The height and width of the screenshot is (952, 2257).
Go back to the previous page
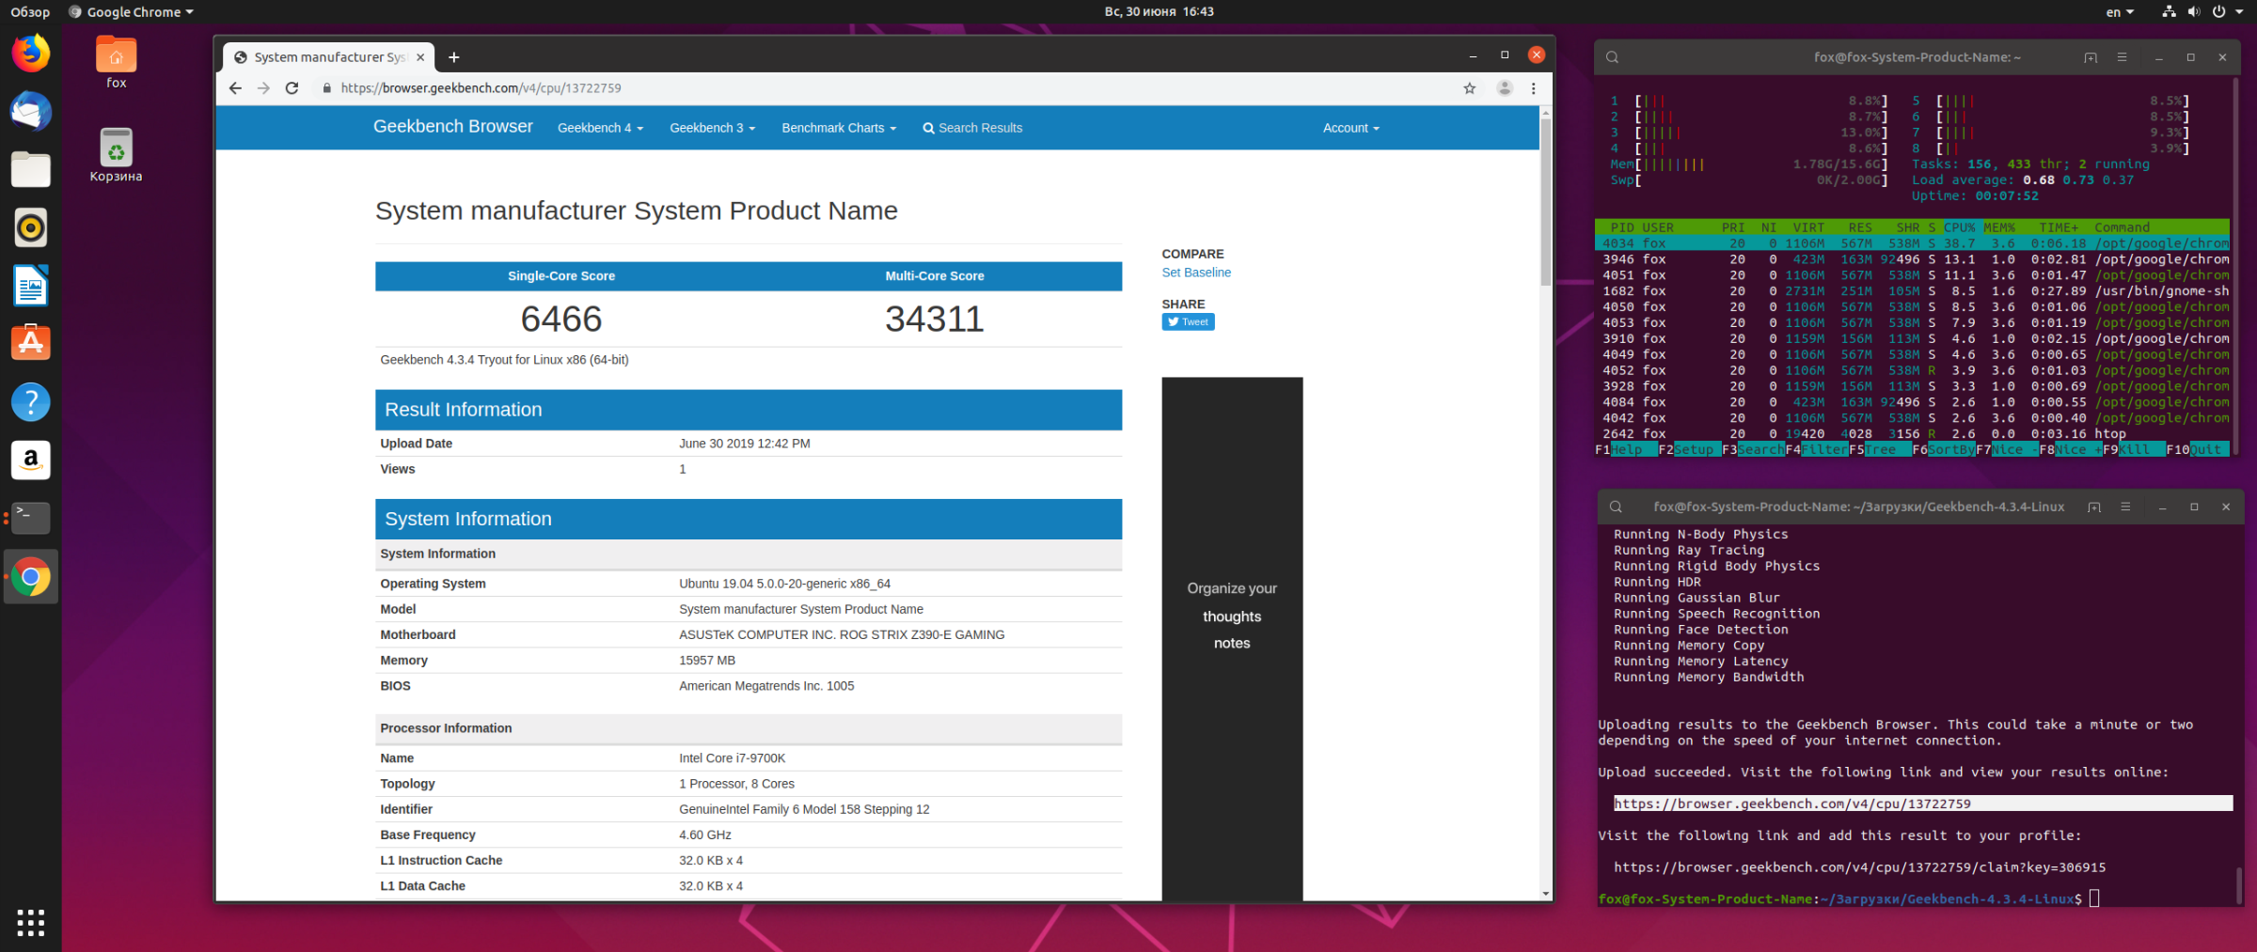tap(235, 88)
